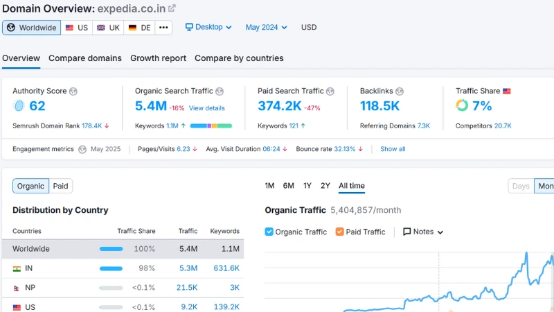Image resolution: width=554 pixels, height=312 pixels.
Task: Open the Desktop device dropdown
Action: coord(208,27)
